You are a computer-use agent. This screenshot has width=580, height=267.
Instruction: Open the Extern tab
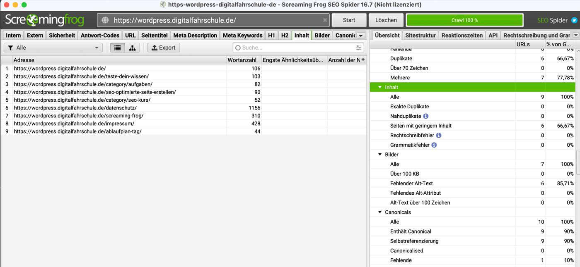[x=35, y=35]
